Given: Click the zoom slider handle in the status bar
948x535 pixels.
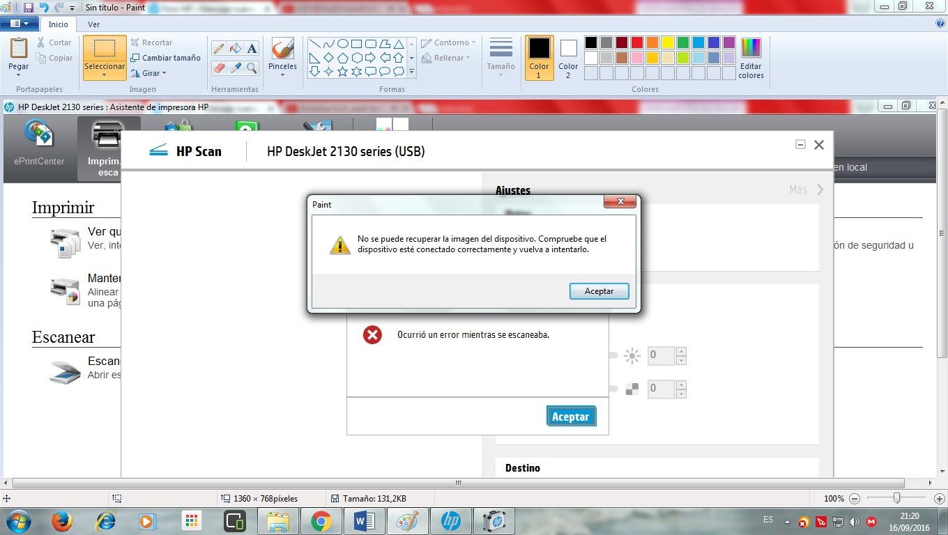Looking at the screenshot, I should click(896, 499).
